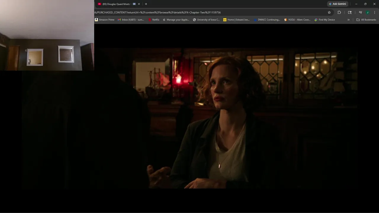Open the Extensions puzzle icon
This screenshot has width=379, height=213.
[339, 12]
